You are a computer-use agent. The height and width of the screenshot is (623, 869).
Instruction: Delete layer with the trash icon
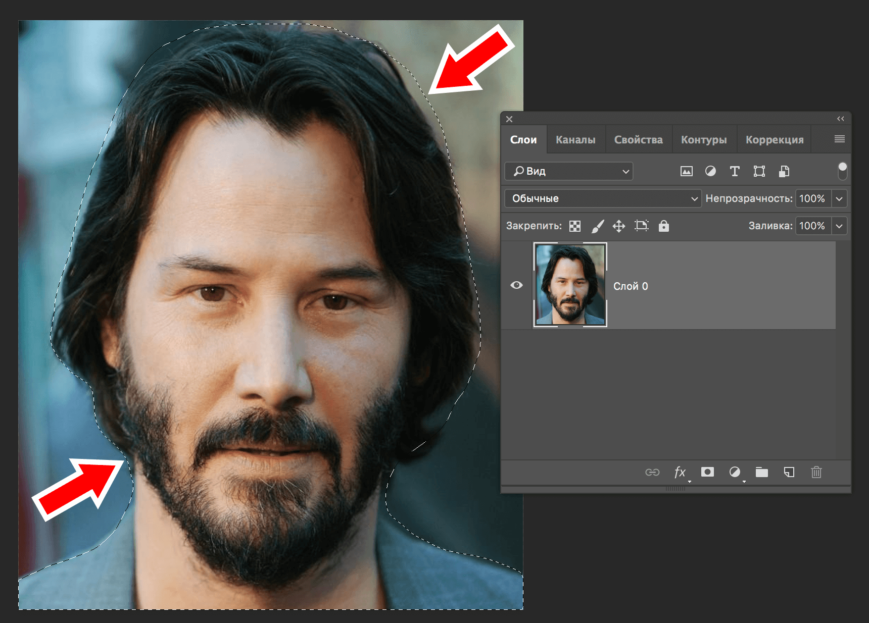(x=816, y=472)
